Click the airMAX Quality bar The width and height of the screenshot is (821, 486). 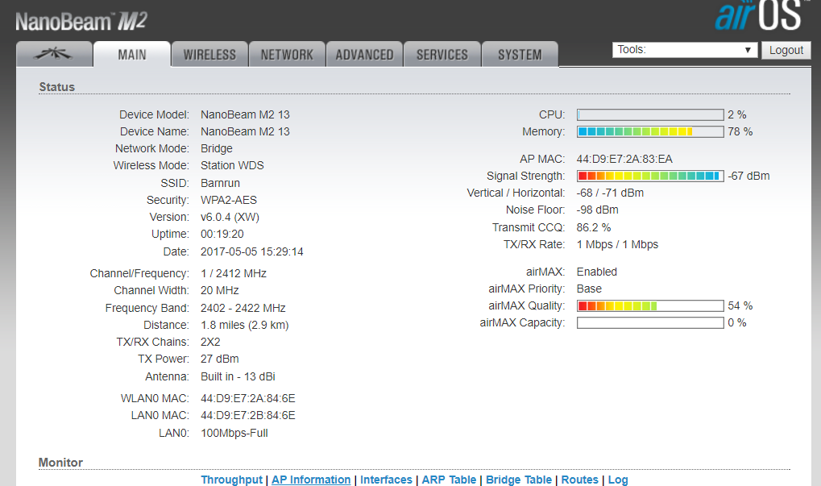pos(650,306)
